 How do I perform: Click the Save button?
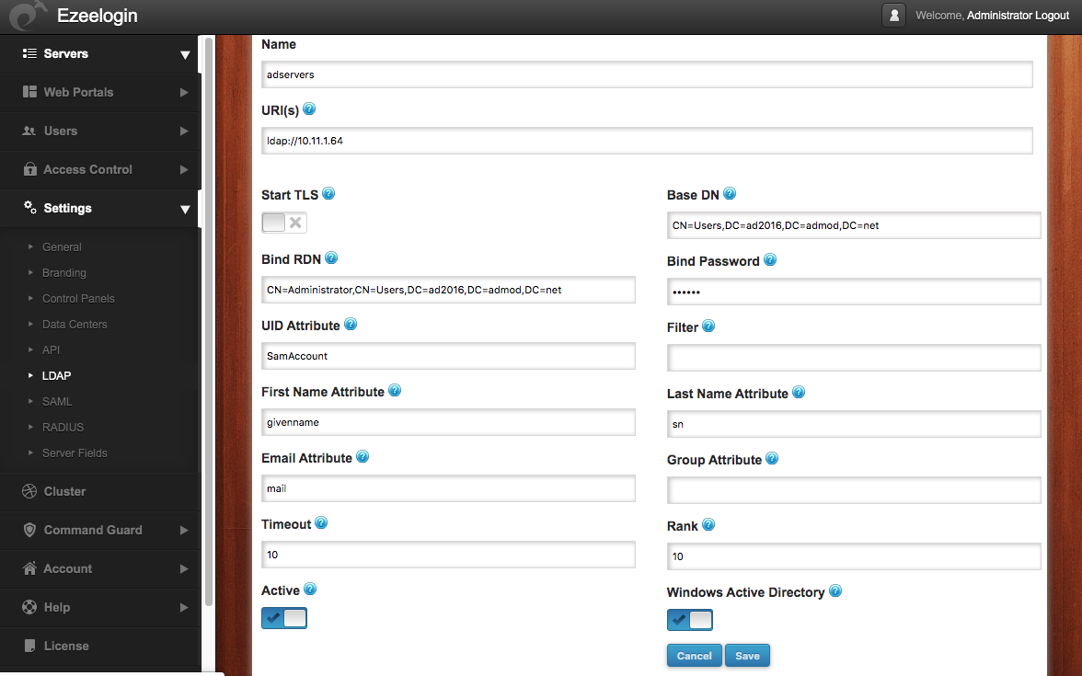pos(747,655)
